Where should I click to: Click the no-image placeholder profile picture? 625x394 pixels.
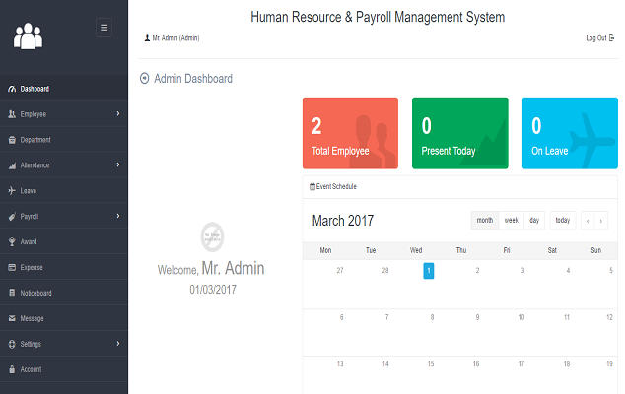click(x=212, y=237)
